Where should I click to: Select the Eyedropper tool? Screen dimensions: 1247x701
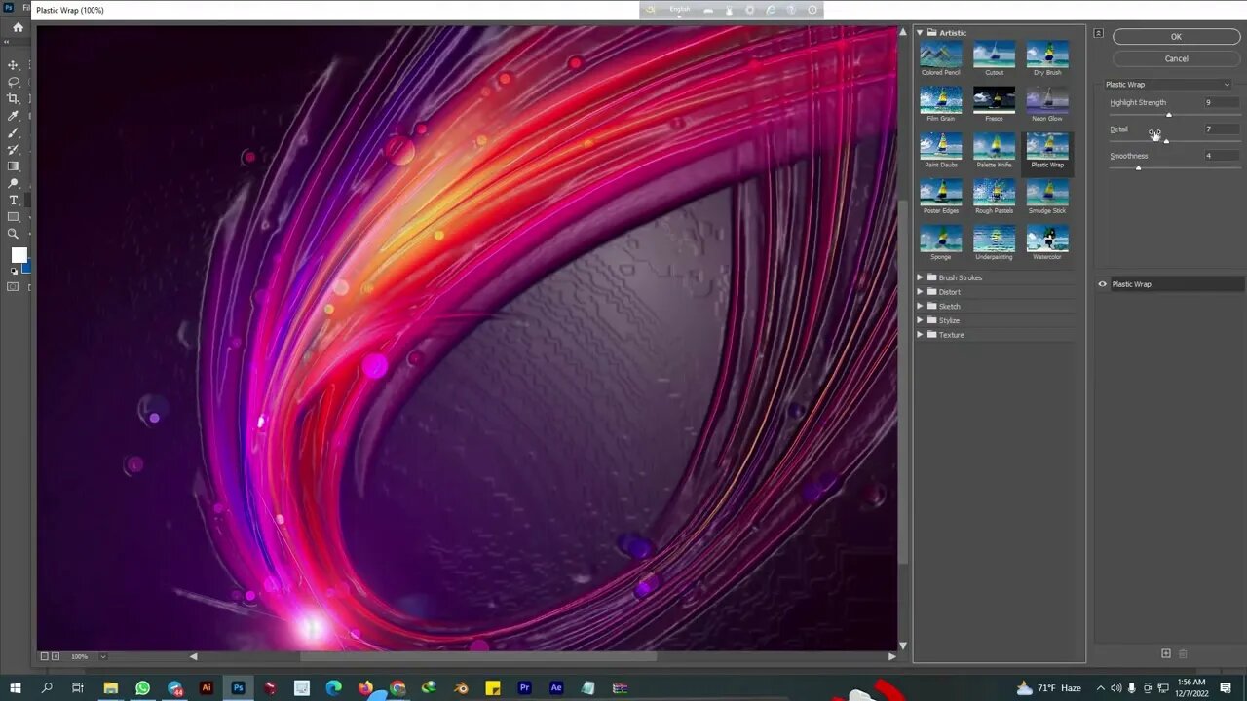[x=14, y=116]
